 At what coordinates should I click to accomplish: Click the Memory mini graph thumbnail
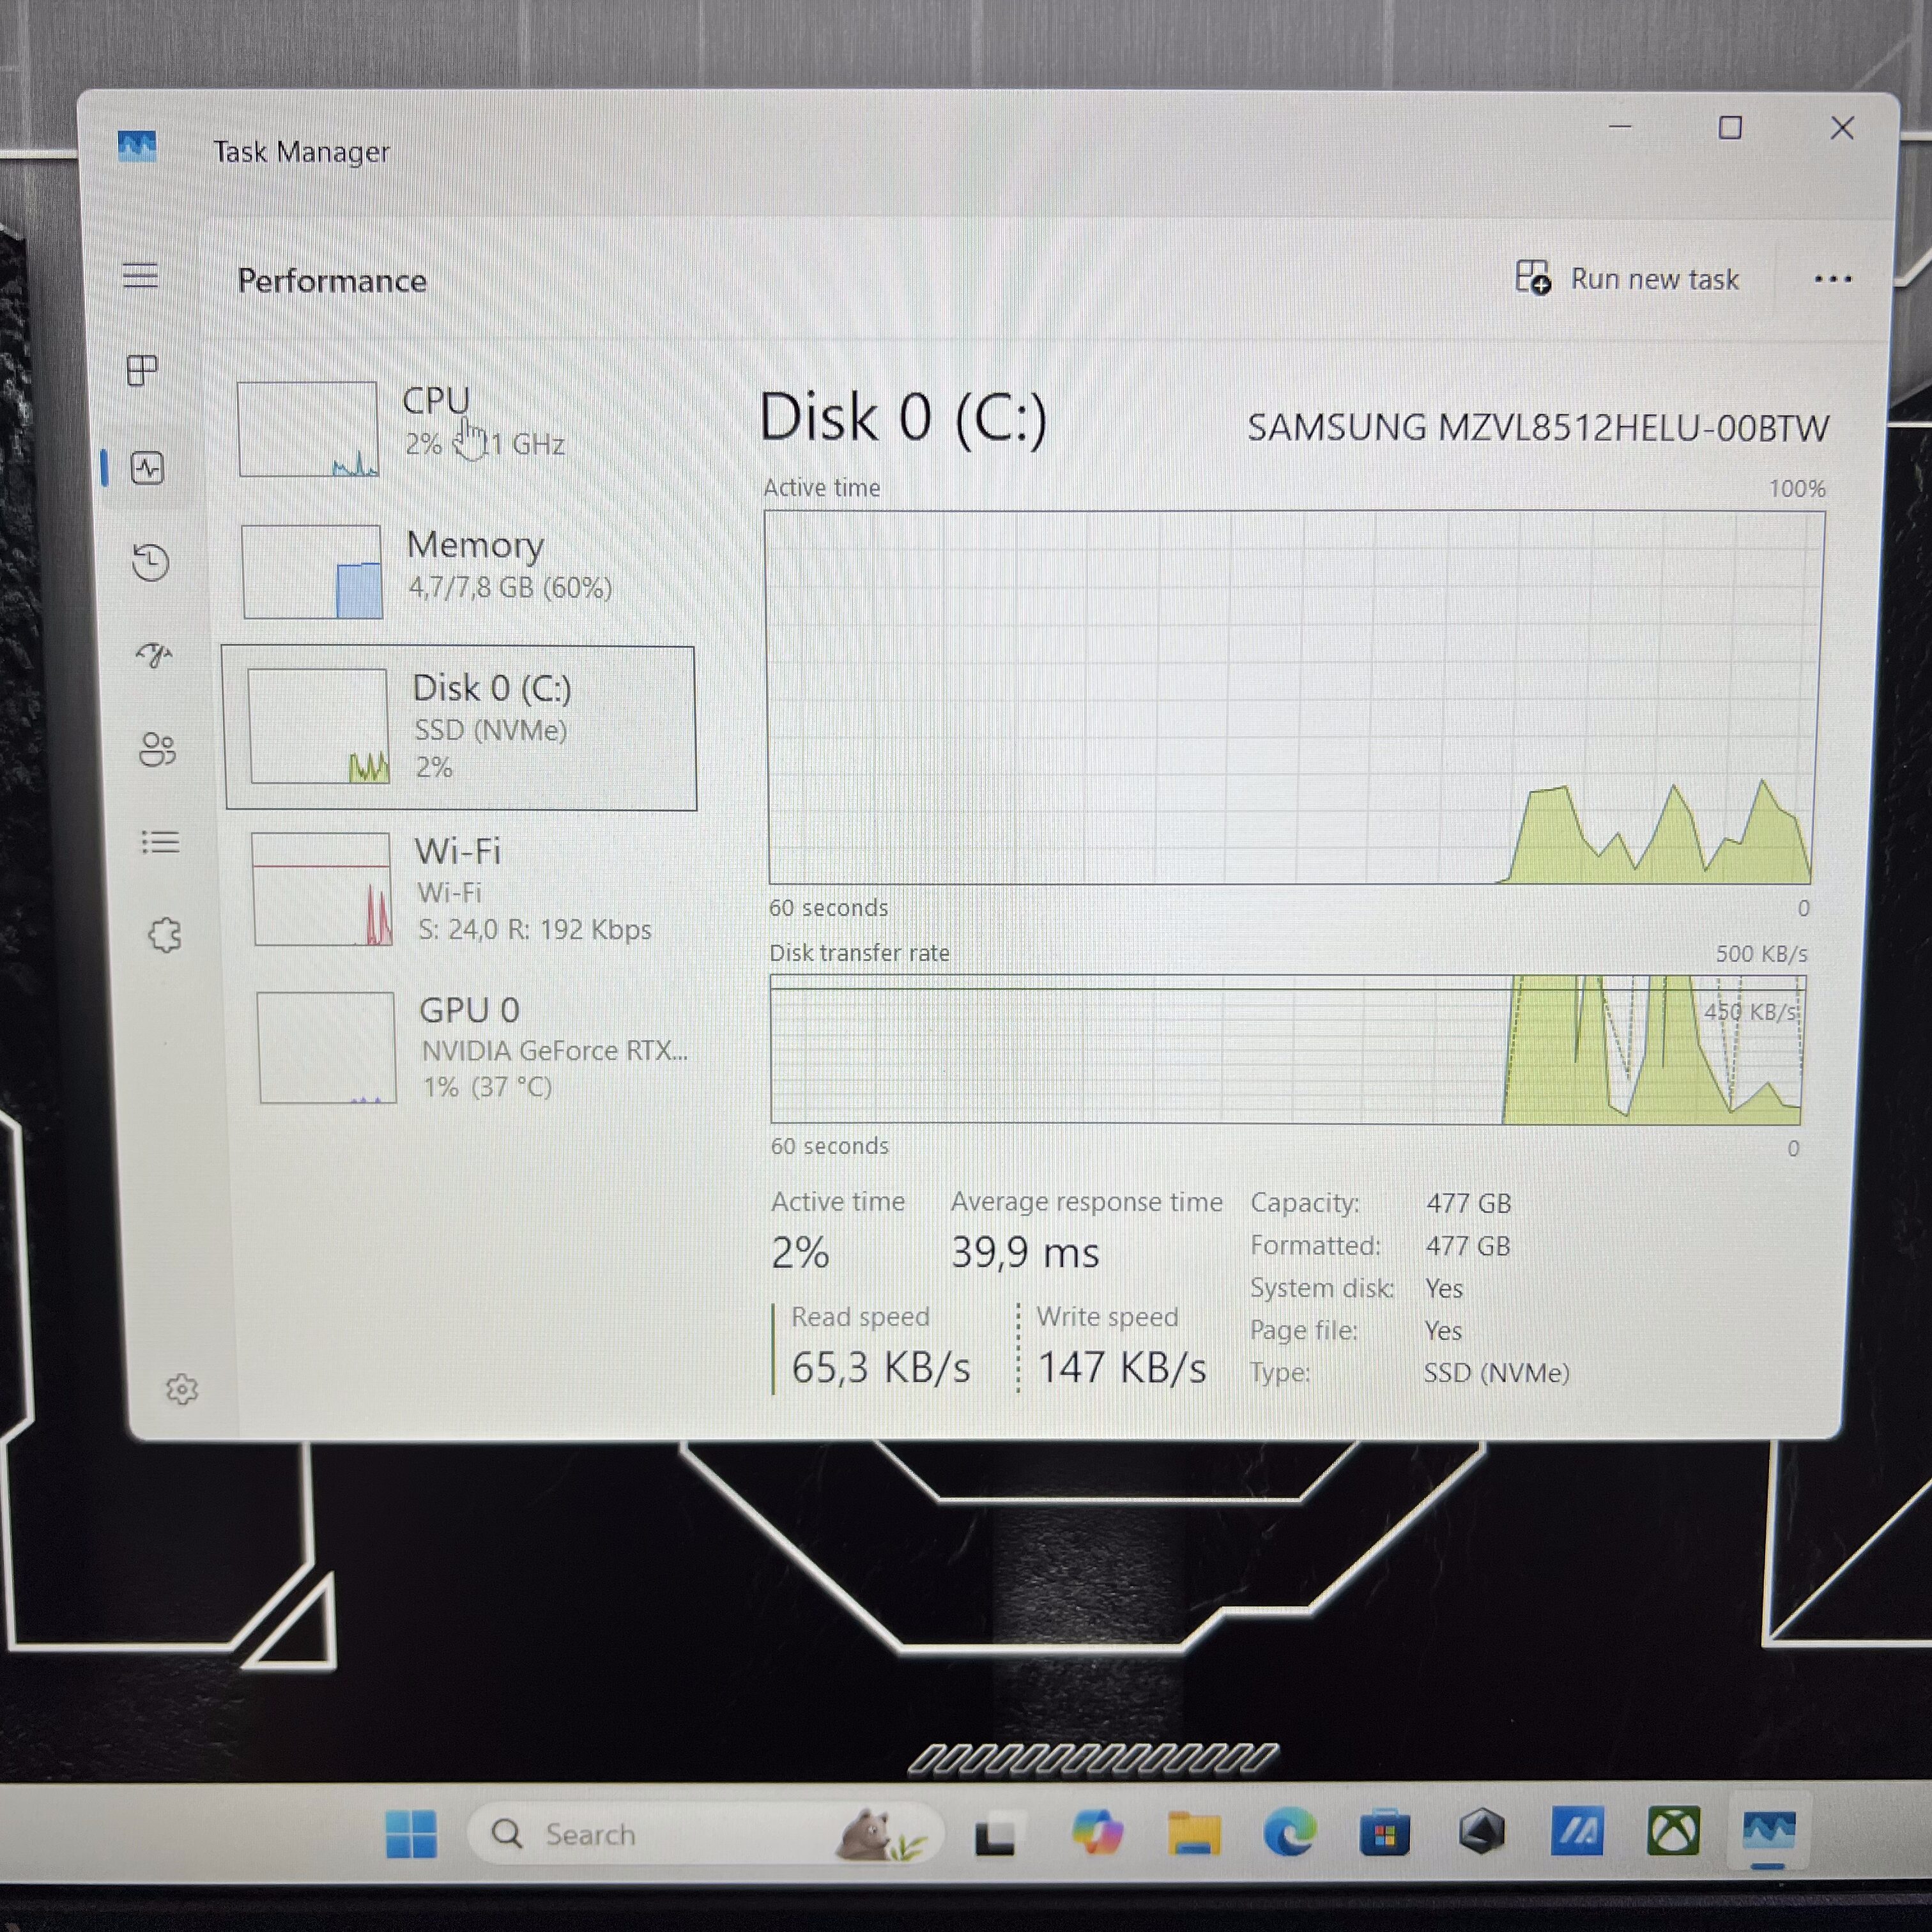tap(312, 571)
